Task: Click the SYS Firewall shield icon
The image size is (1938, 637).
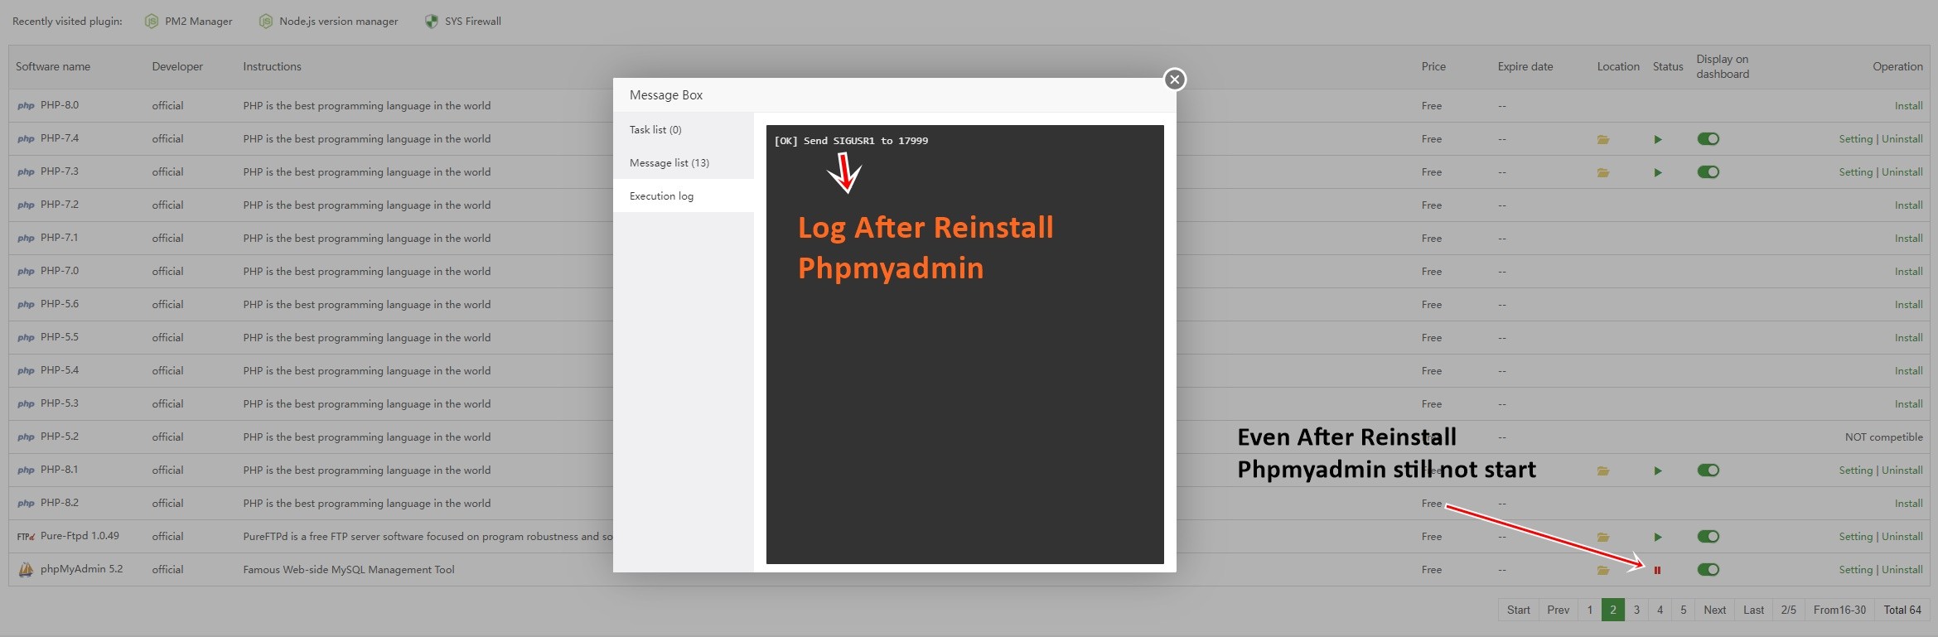Action: [x=432, y=22]
